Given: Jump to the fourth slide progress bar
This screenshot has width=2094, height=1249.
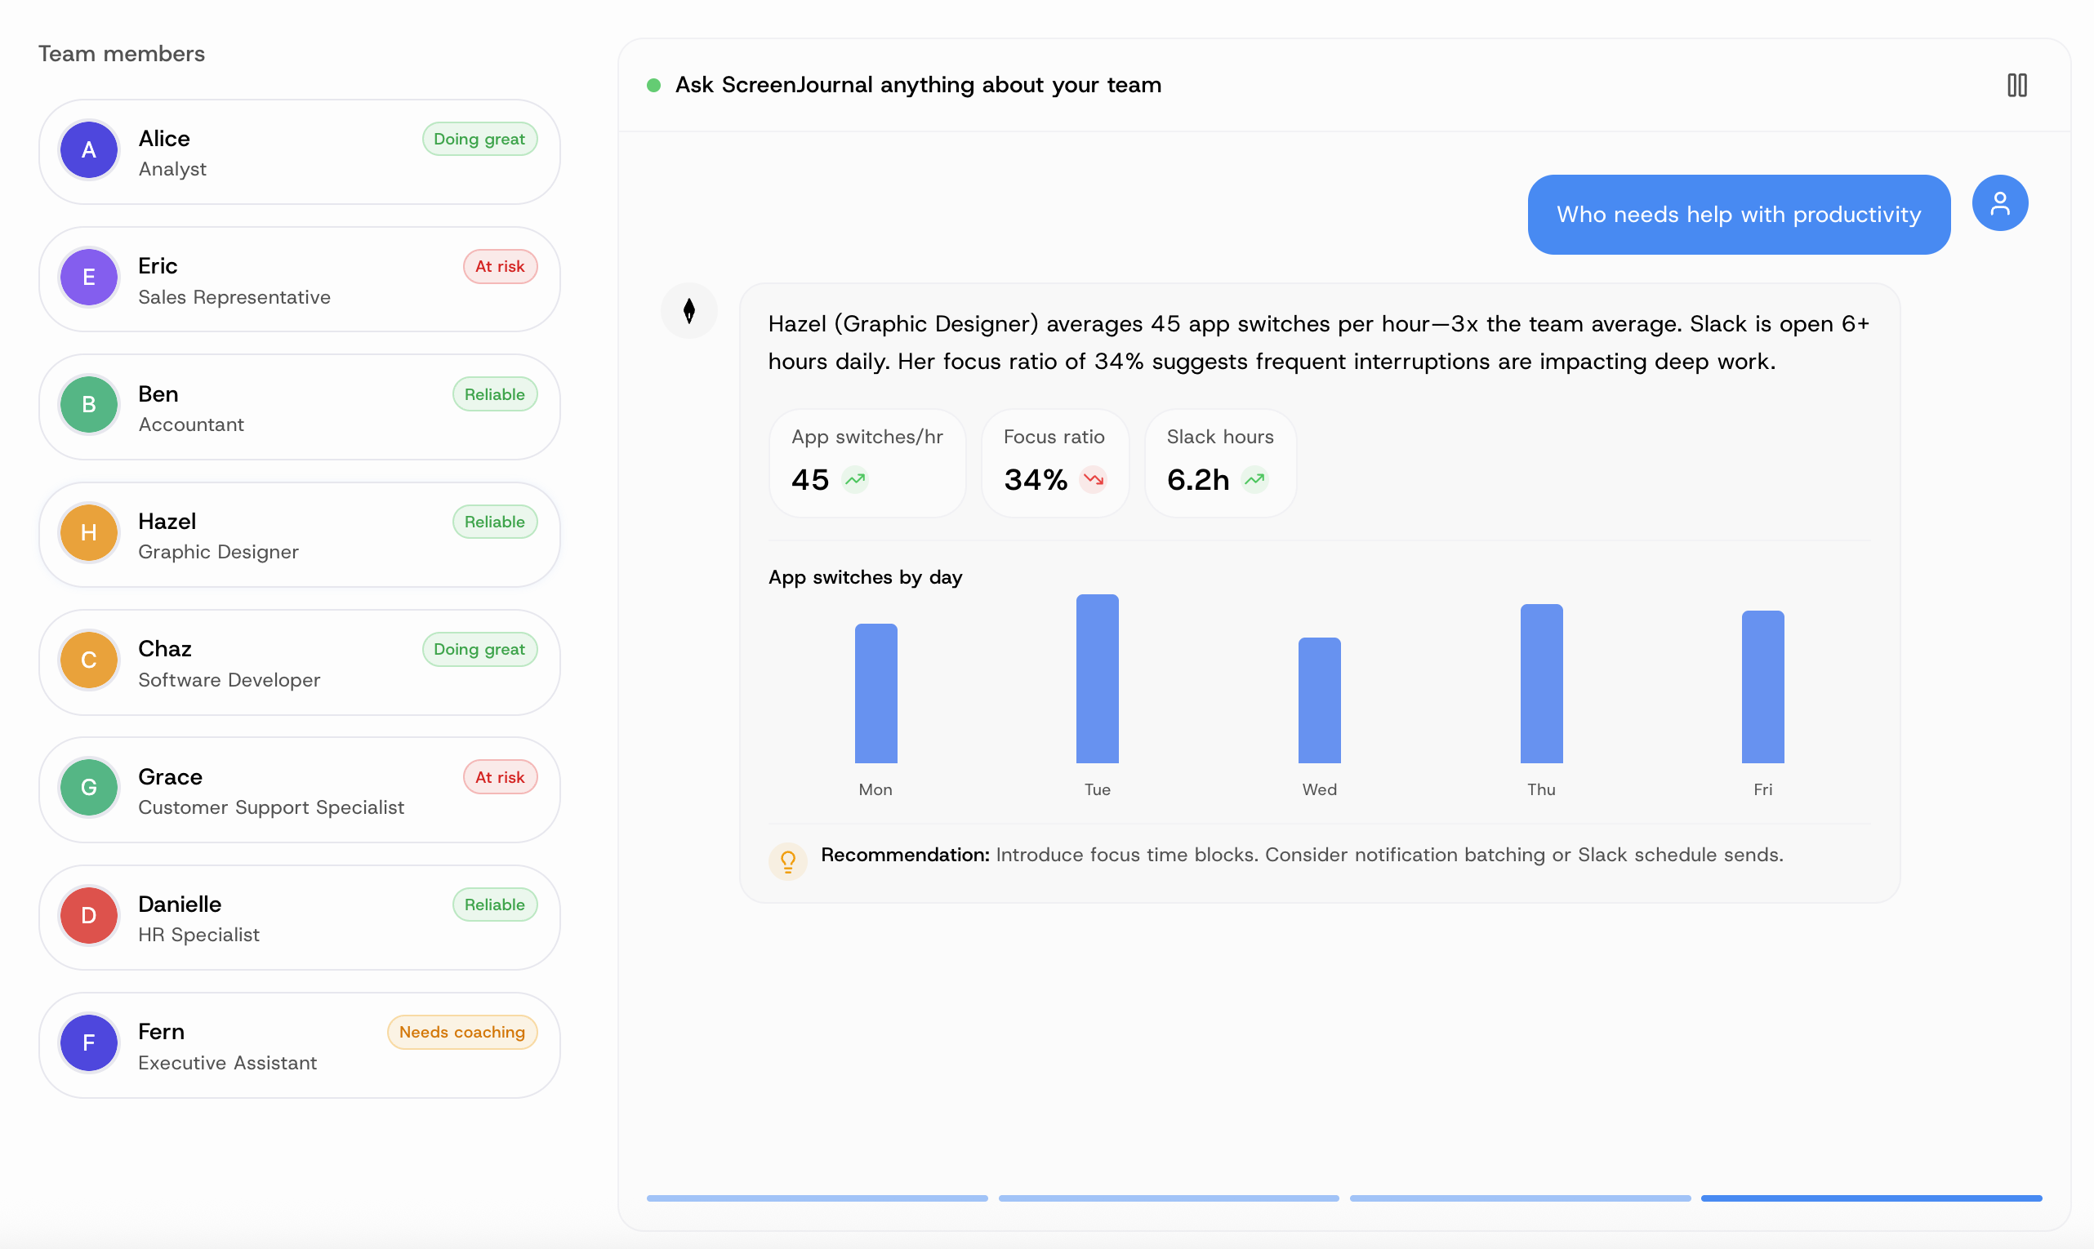Looking at the screenshot, I should [1871, 1198].
